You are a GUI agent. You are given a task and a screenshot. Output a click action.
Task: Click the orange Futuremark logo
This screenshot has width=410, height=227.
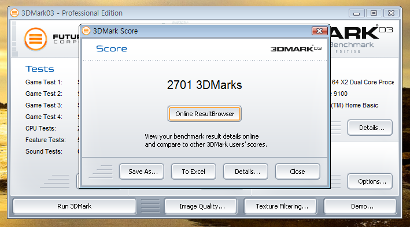[36, 39]
